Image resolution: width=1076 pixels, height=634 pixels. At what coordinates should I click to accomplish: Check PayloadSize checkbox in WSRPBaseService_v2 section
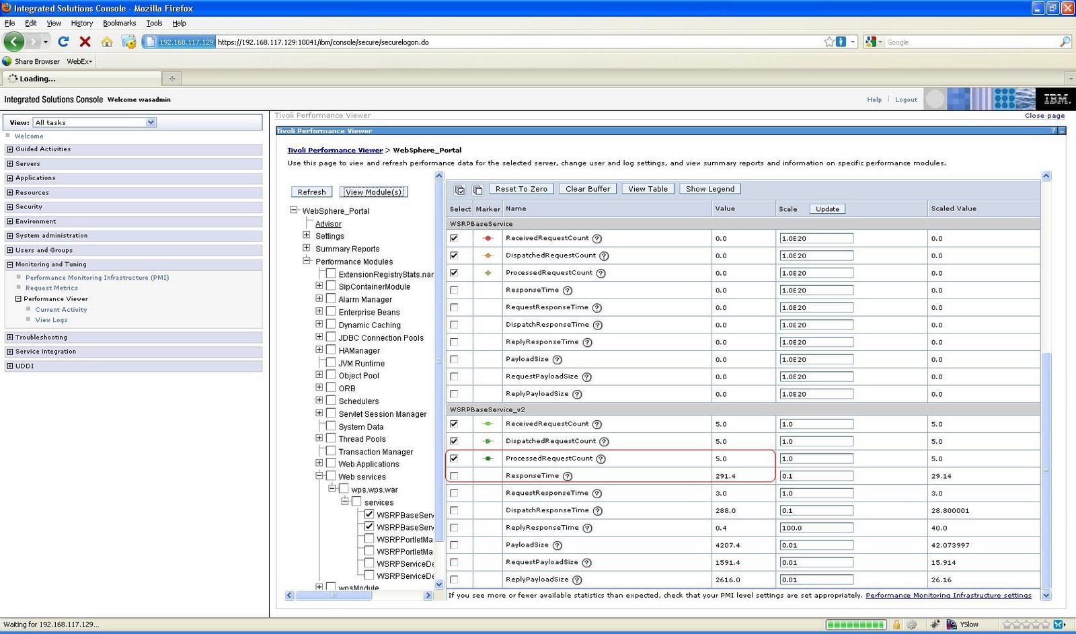[454, 545]
